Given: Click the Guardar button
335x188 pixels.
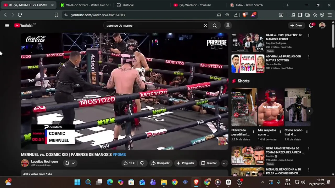Looking at the screenshot, I should [209, 163].
